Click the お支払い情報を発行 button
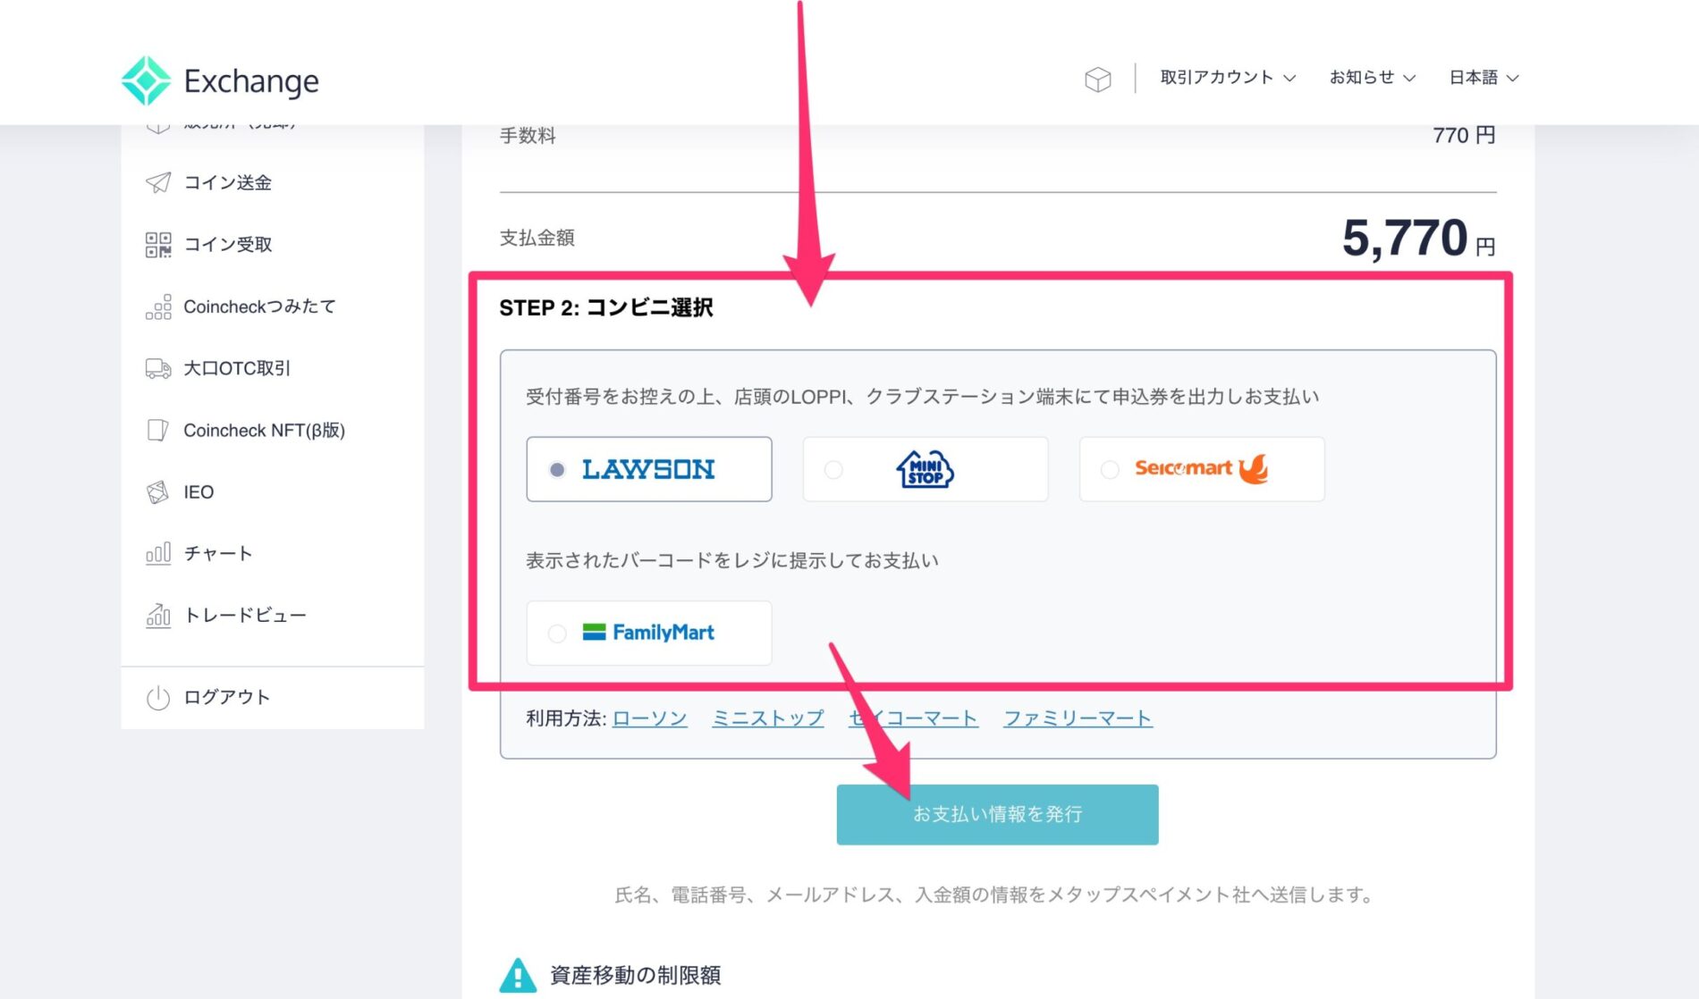Viewport: 1699px width, 999px height. coord(997,814)
